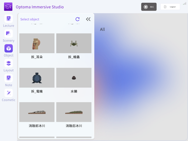Collapse the Select object panel
Viewport: 188px width, 141px height.
[88, 19]
